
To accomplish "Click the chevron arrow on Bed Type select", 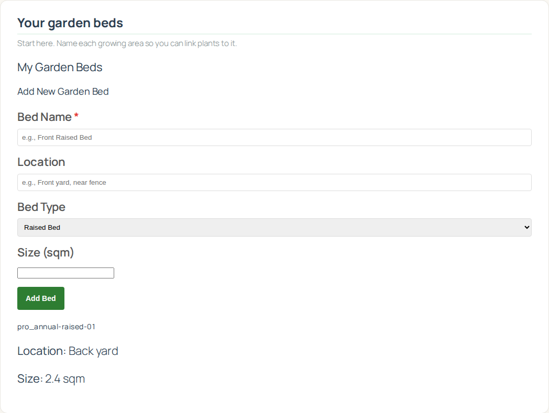I will (526, 228).
